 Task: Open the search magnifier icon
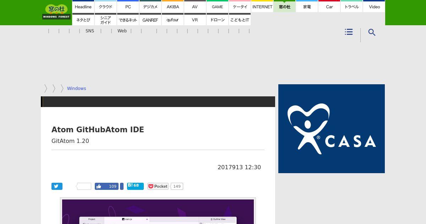pyautogui.click(x=372, y=32)
